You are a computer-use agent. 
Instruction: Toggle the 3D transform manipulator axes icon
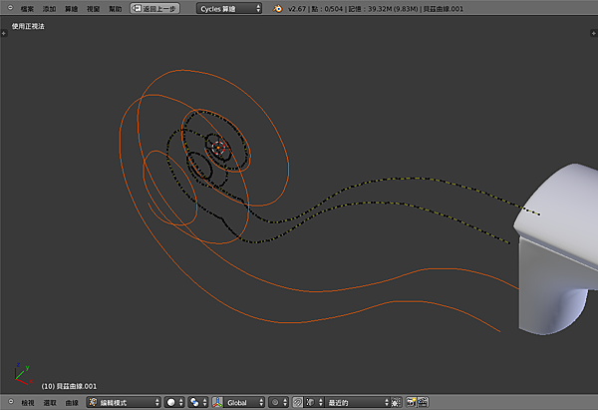(217, 402)
